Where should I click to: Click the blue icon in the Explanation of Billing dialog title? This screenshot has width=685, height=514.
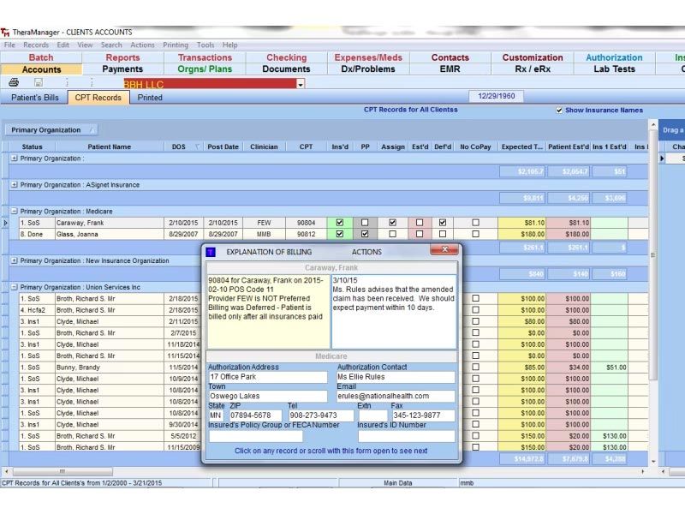pyautogui.click(x=211, y=252)
